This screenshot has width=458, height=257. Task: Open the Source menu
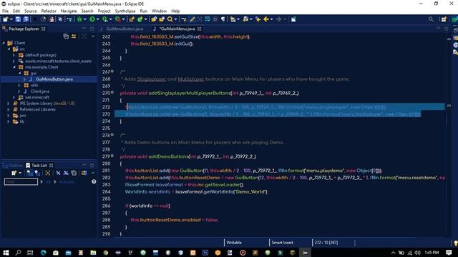coord(30,11)
